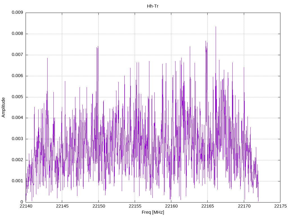Click the 22140 x-axis tick label
The image size is (288, 216).
tap(26, 206)
